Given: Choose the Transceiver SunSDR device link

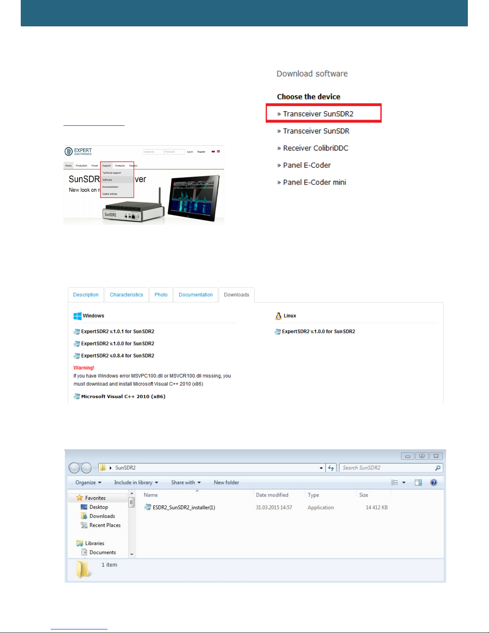Looking at the screenshot, I should pos(316,131).
